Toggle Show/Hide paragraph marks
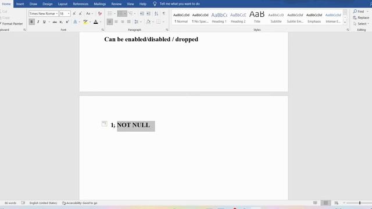The image size is (372, 209). (x=164, y=13)
